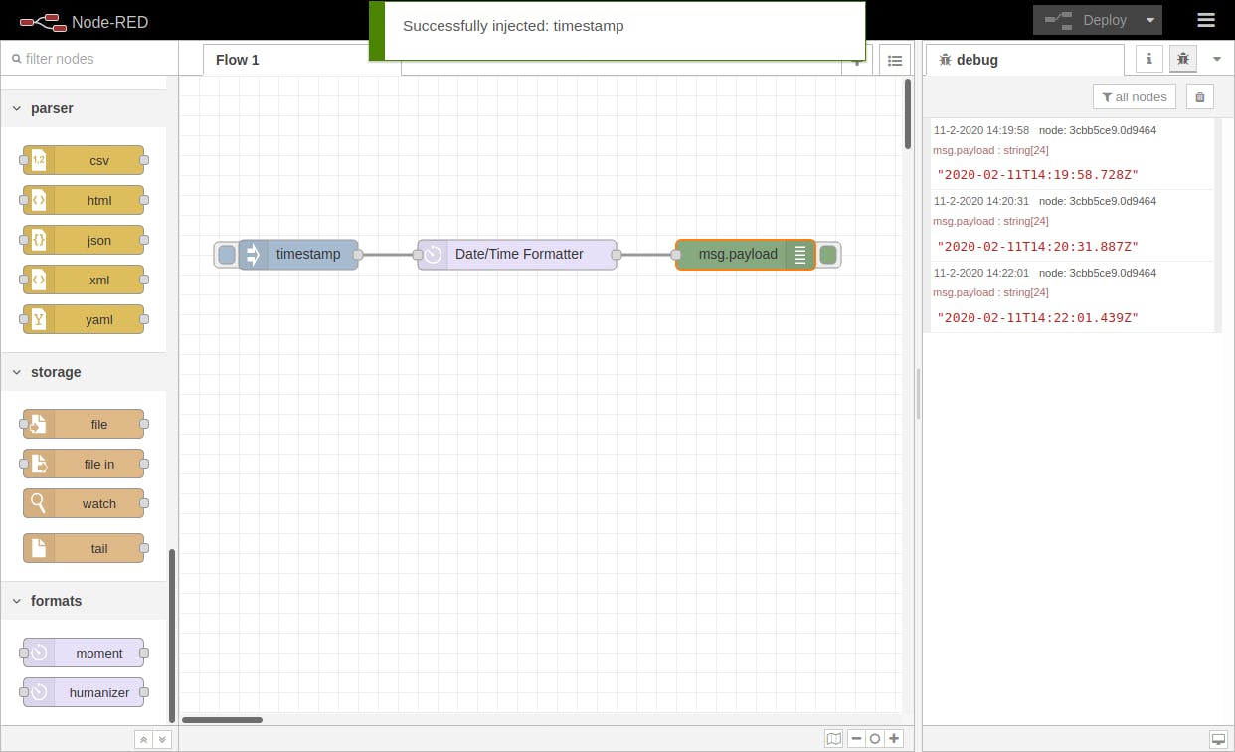
Task: Click the node id in 14:20:31 debug entry
Action: point(1098,201)
